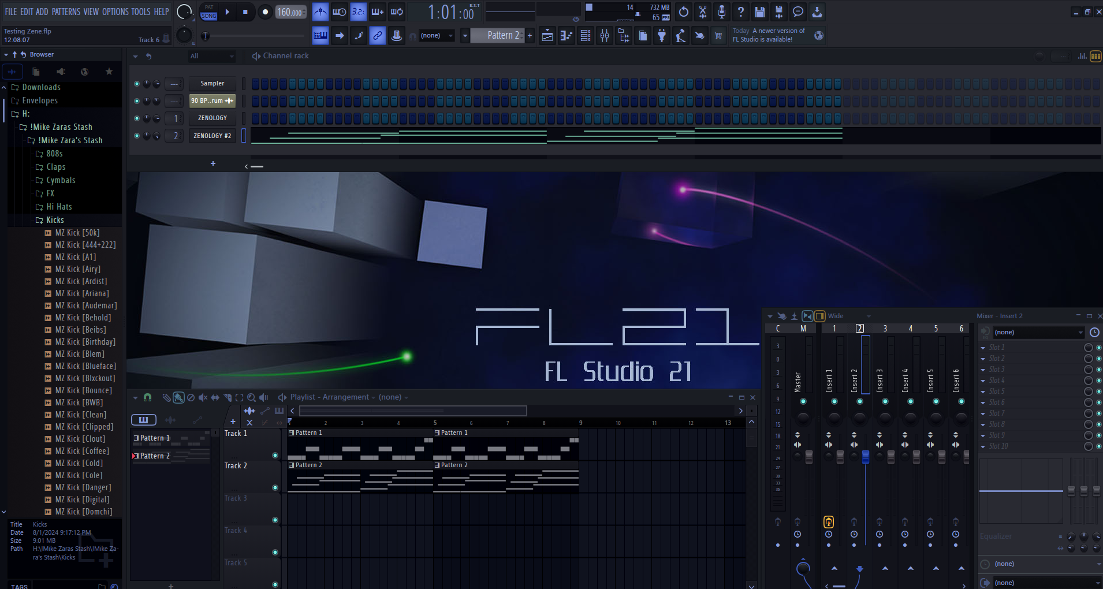Add a new pattern with plus button
The width and height of the screenshot is (1103, 589).
(530, 36)
